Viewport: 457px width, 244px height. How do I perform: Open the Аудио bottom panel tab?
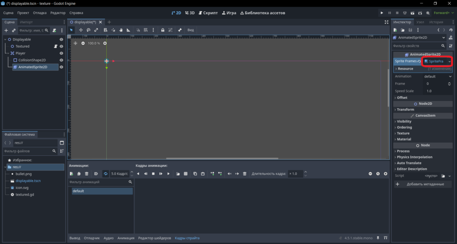click(108, 238)
